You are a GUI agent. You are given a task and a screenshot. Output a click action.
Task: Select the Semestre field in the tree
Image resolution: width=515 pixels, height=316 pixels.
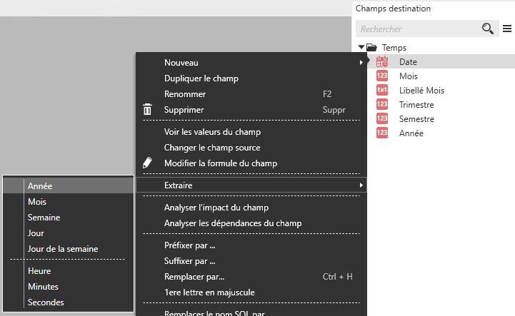416,119
